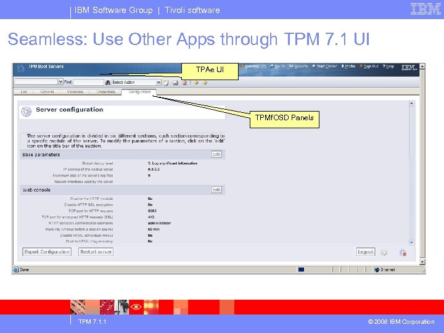Click the Save floppy disk icon

click(x=175, y=83)
